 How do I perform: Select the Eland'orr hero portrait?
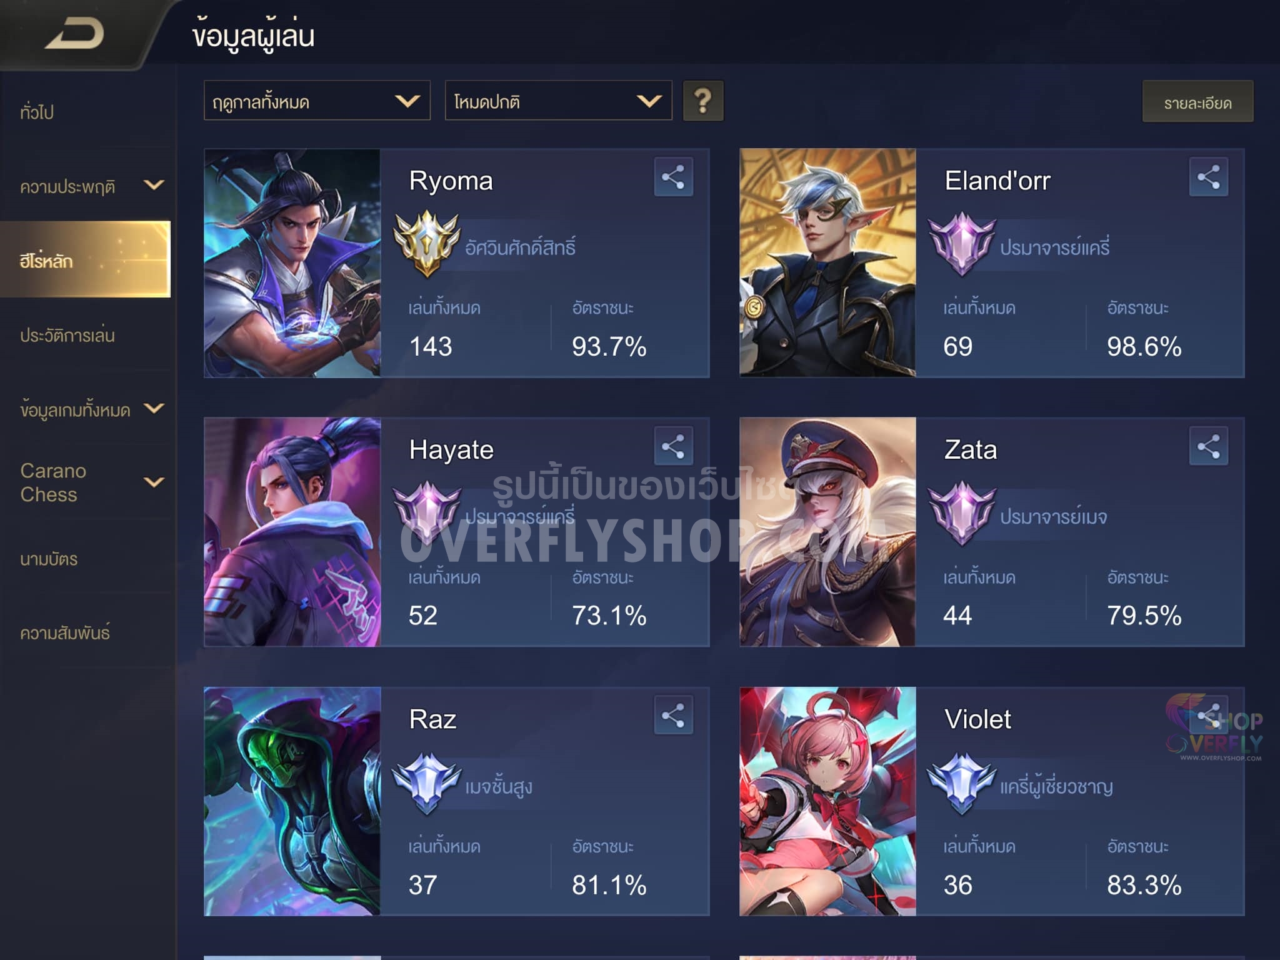(827, 262)
